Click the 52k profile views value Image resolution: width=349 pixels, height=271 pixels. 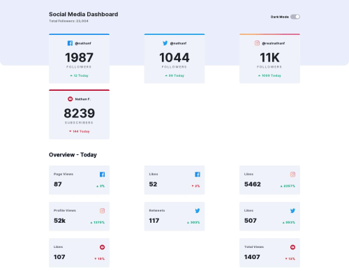click(x=59, y=221)
